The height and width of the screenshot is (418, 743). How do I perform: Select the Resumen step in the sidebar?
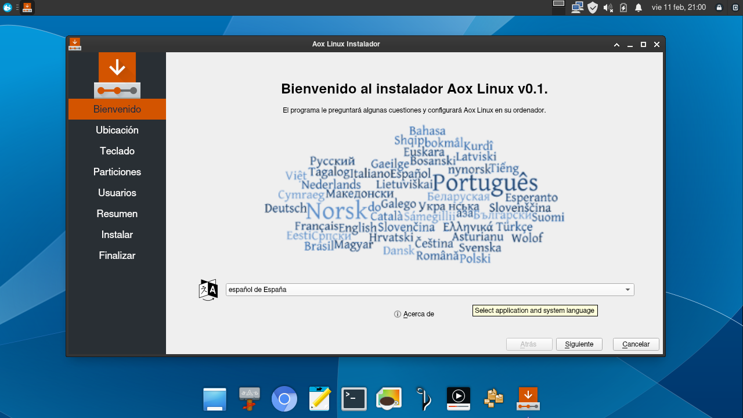pyautogui.click(x=117, y=214)
